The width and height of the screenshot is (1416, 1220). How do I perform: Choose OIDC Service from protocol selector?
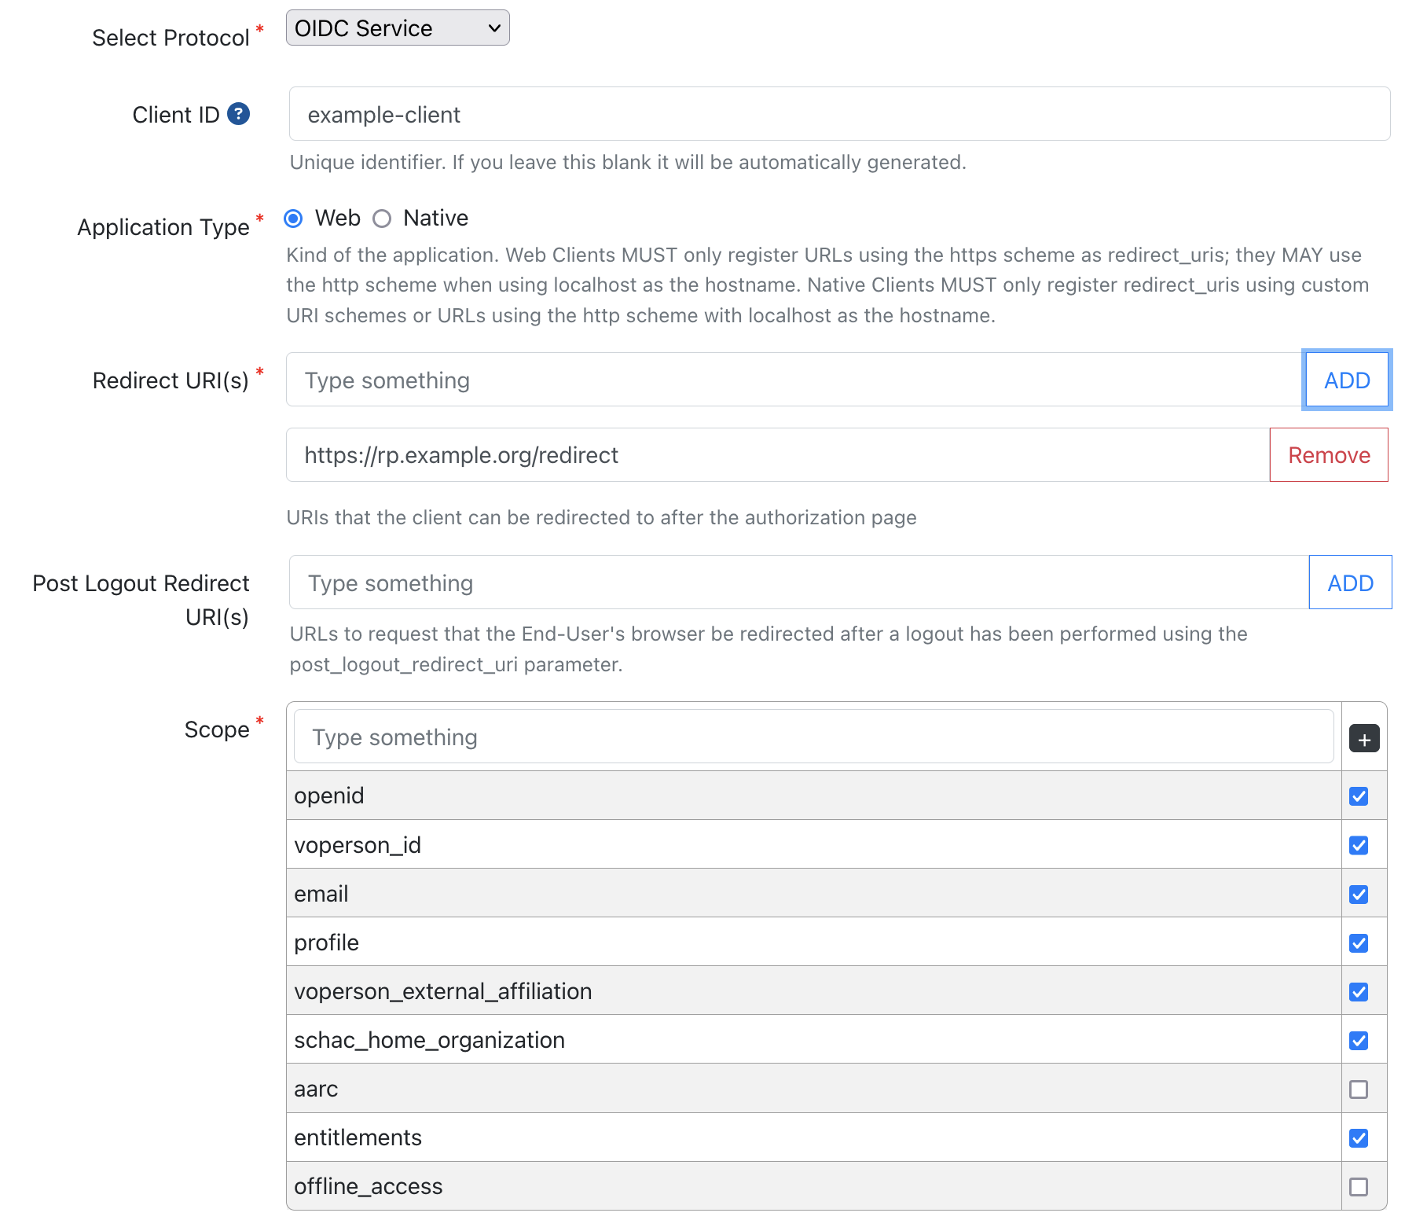point(397,28)
